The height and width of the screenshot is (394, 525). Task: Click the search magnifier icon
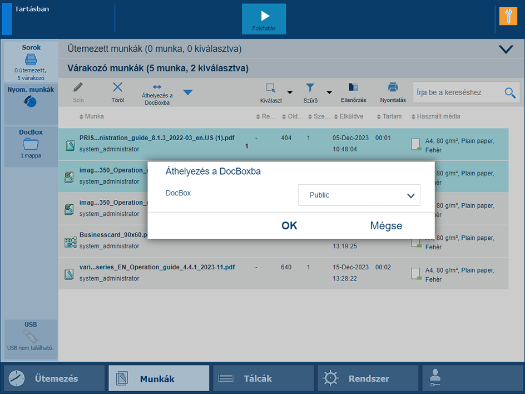510,92
